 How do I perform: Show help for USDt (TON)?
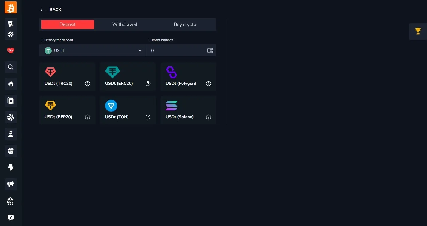tap(148, 117)
